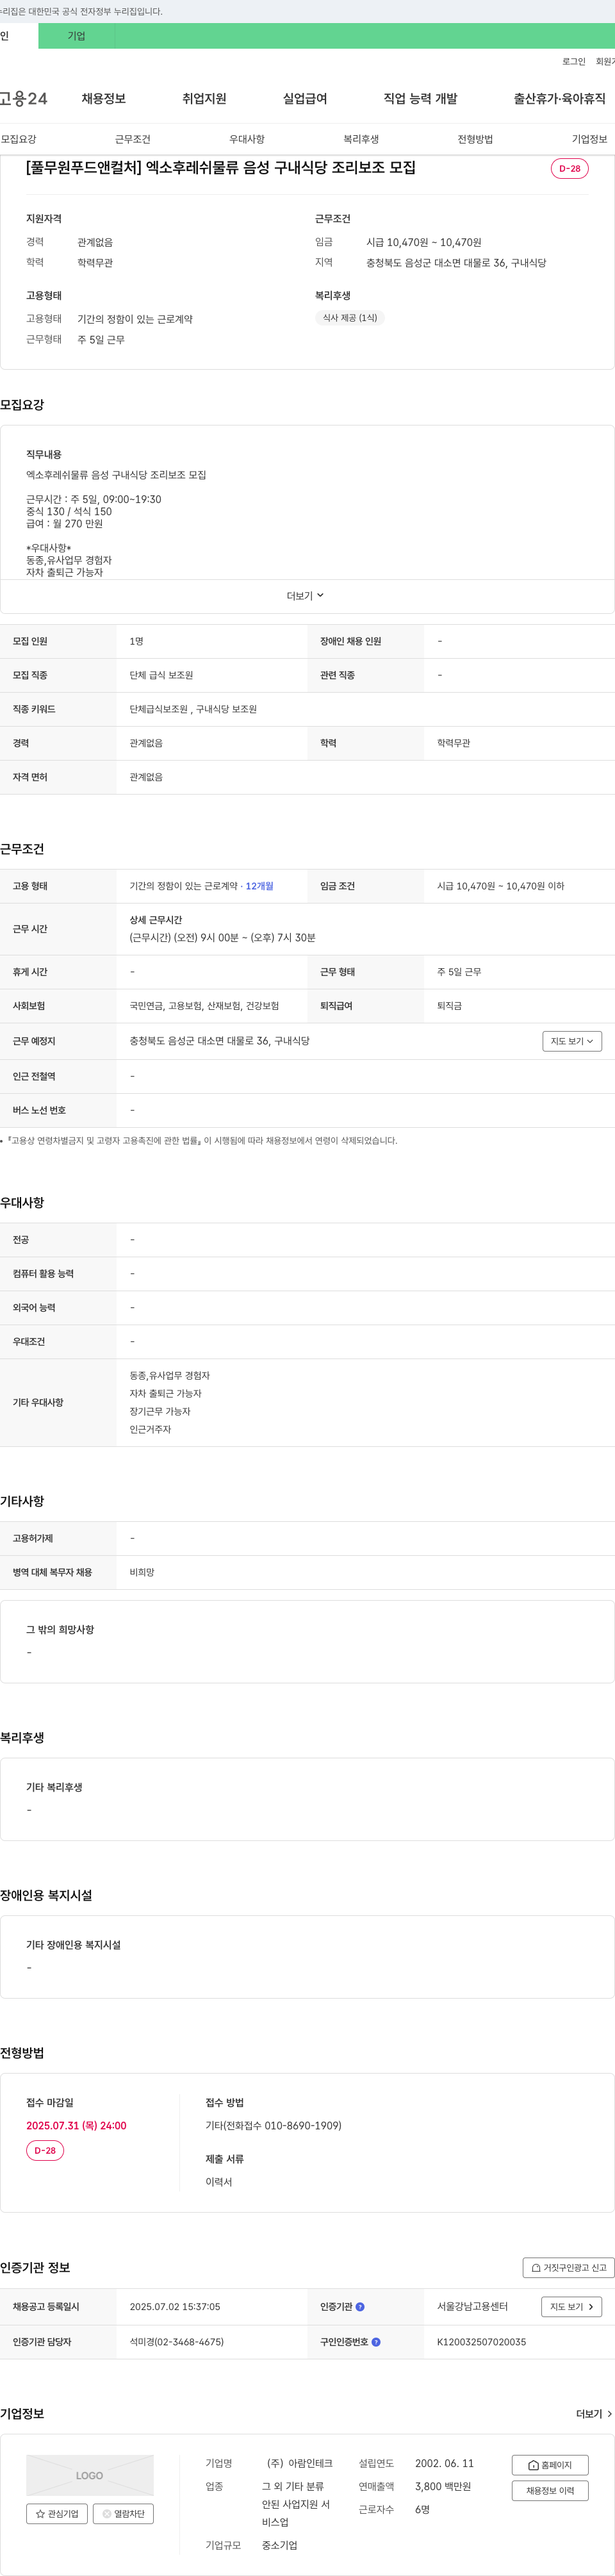This screenshot has width=615, height=2576.
Task: Click 퇴직금 value in 퇴직급여 row
Action: (x=449, y=1006)
